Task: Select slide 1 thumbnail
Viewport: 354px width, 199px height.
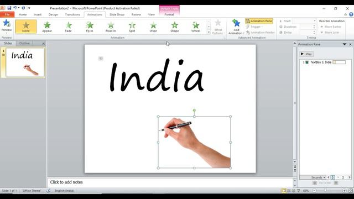Action: coord(25,62)
